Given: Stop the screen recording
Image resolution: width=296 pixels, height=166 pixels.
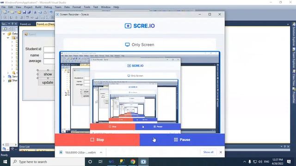Looking at the screenshot, I should coord(97,140).
